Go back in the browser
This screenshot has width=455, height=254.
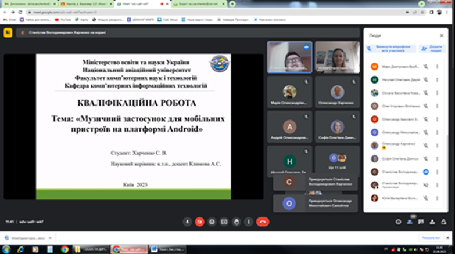coord(5,12)
